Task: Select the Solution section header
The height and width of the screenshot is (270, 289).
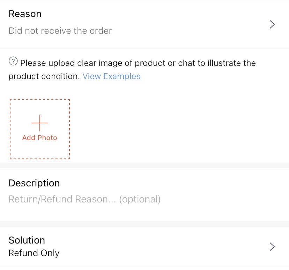Action: [x=27, y=240]
